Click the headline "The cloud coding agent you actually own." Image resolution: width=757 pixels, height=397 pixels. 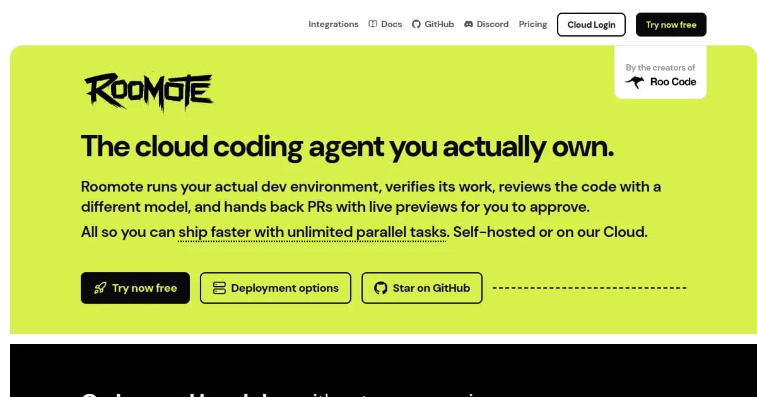coord(348,146)
